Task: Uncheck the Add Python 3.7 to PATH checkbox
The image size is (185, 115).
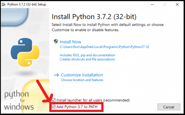Action: coord(53,107)
